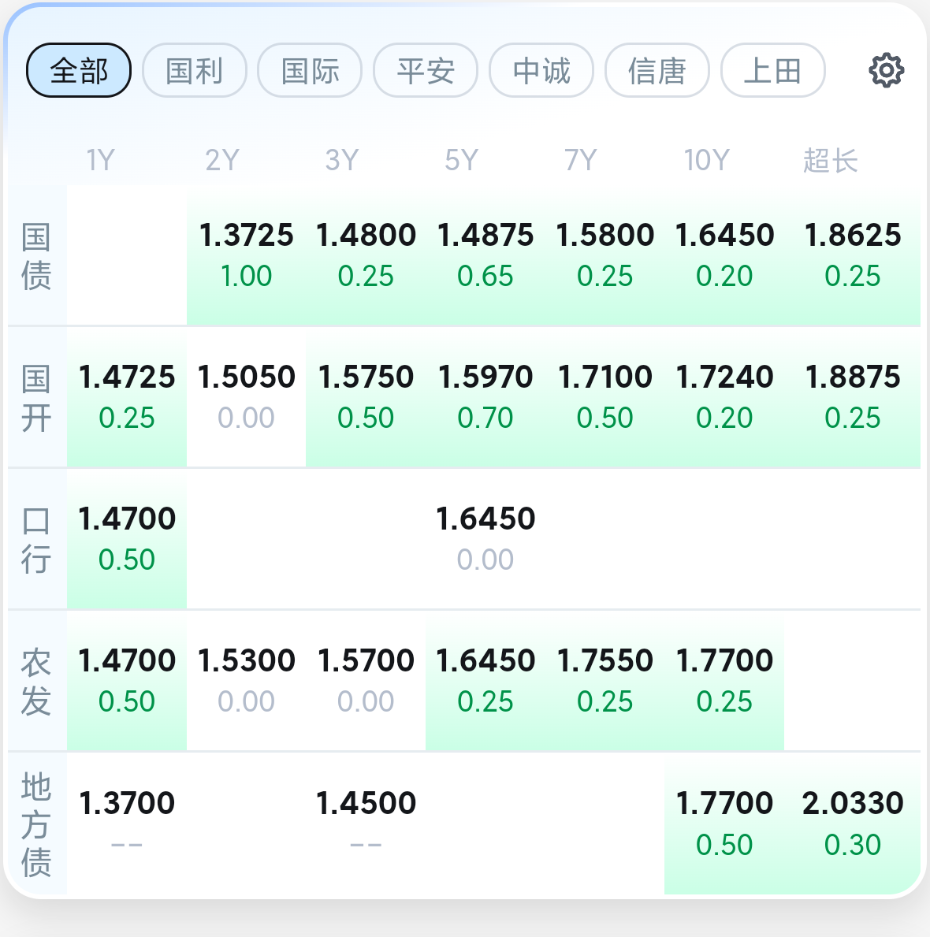Open 国债 10Y cell showing 1.6450
The image size is (930, 937).
724,255
